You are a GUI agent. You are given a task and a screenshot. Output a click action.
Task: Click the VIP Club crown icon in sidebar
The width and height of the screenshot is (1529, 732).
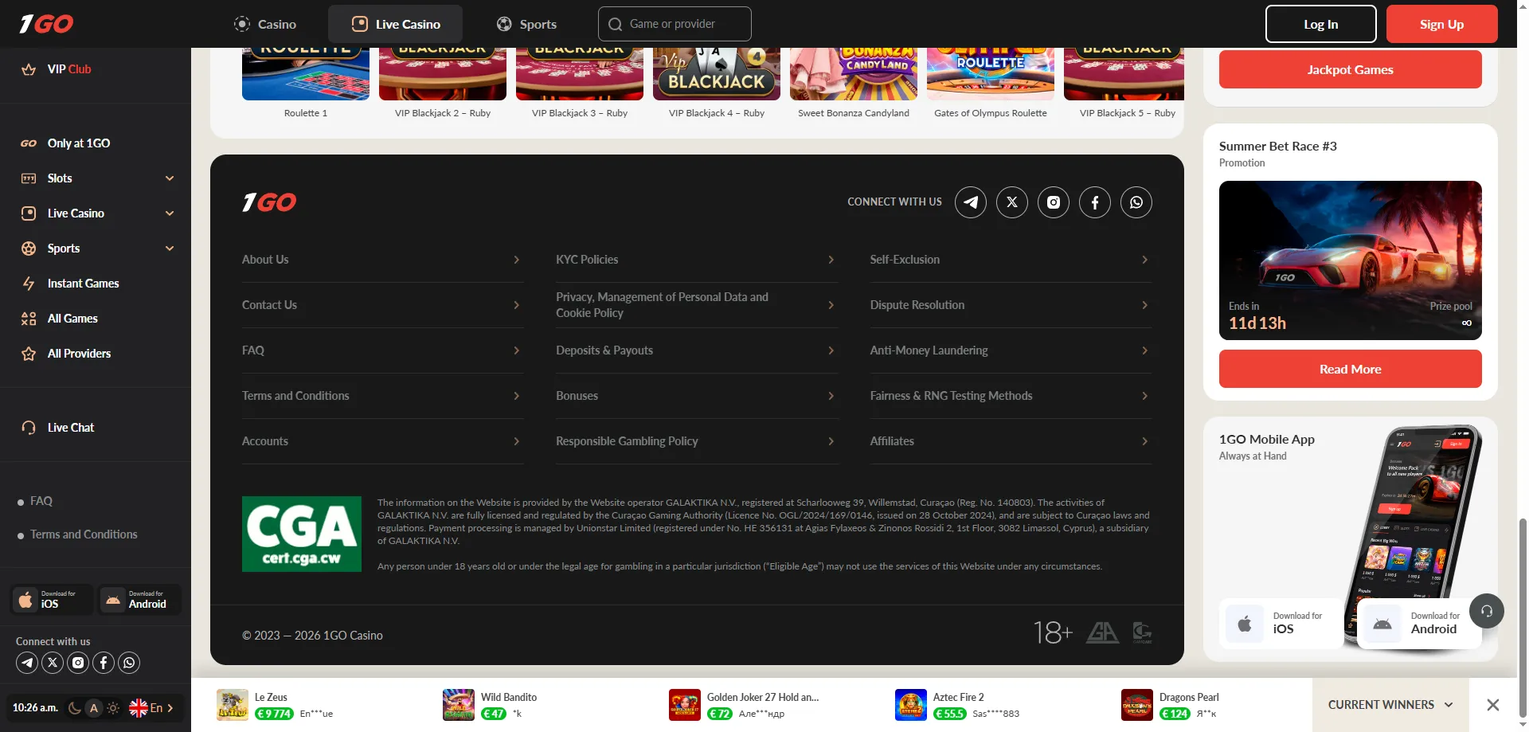29,69
